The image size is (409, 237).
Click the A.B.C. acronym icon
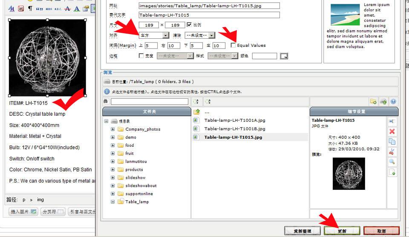click(58, 9)
